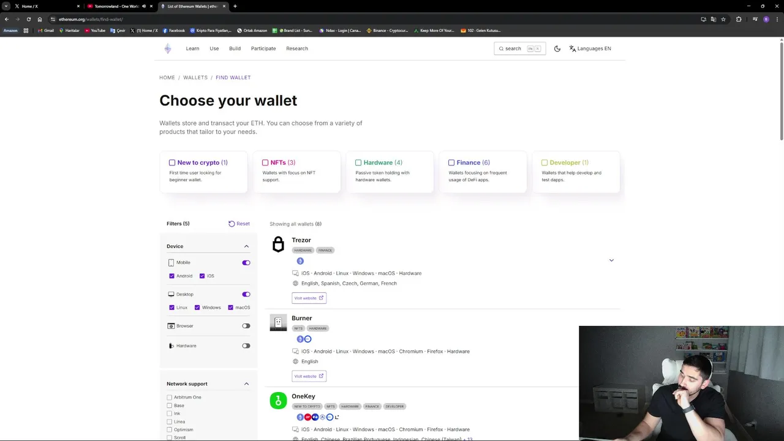
Task: Uncheck the iOS checkbox
Action: click(202, 276)
